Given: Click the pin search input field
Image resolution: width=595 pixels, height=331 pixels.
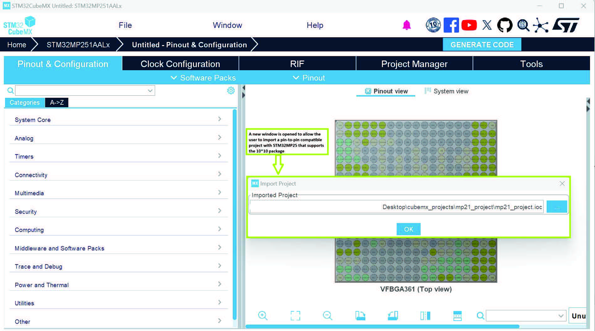Looking at the screenshot, I should (522, 316).
